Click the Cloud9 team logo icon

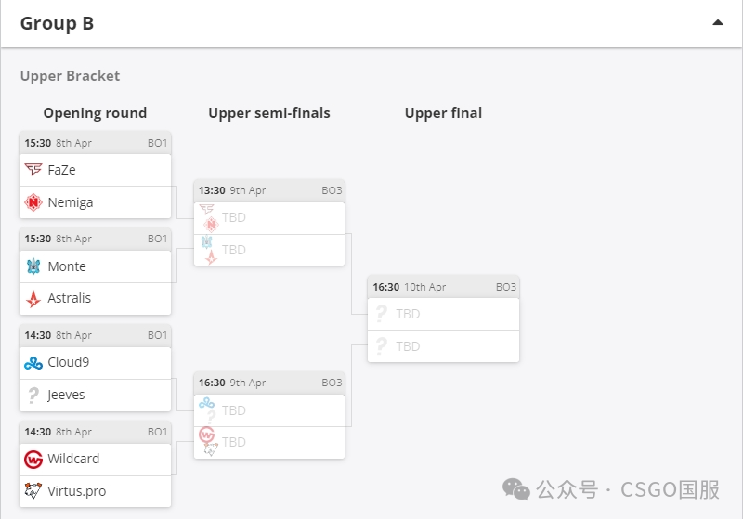(x=33, y=362)
